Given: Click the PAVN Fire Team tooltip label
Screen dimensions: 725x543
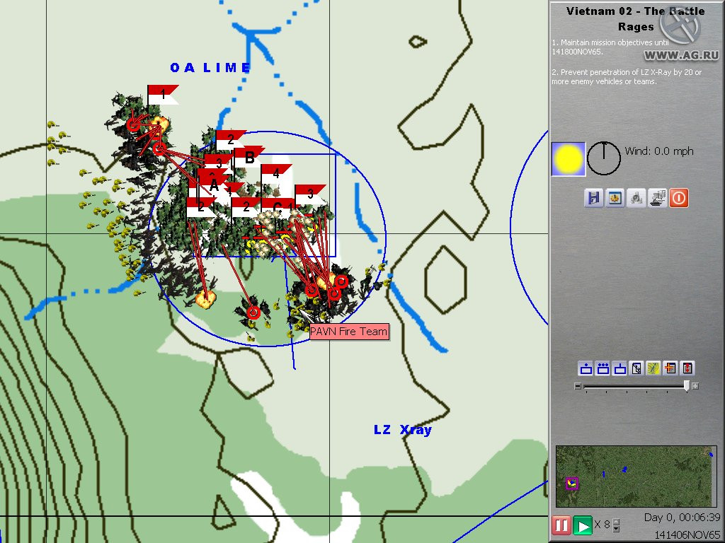Looking at the screenshot, I should pos(348,332).
